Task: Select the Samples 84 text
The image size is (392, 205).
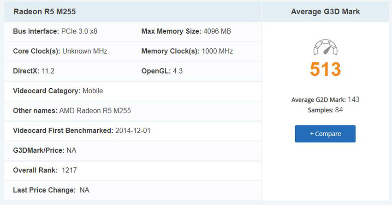Action: (325, 110)
